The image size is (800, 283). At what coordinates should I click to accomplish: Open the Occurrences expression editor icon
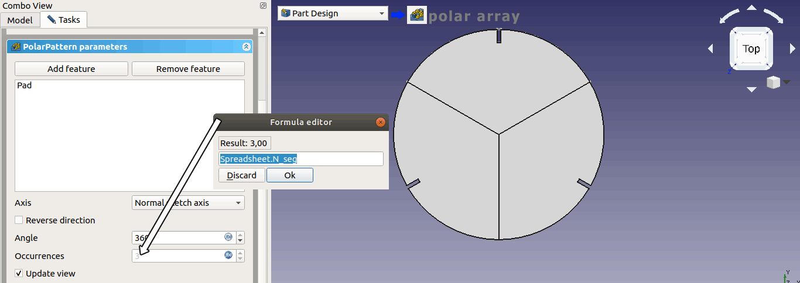tap(228, 256)
